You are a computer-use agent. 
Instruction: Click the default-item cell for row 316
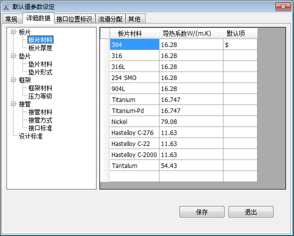pyautogui.click(x=240, y=55)
